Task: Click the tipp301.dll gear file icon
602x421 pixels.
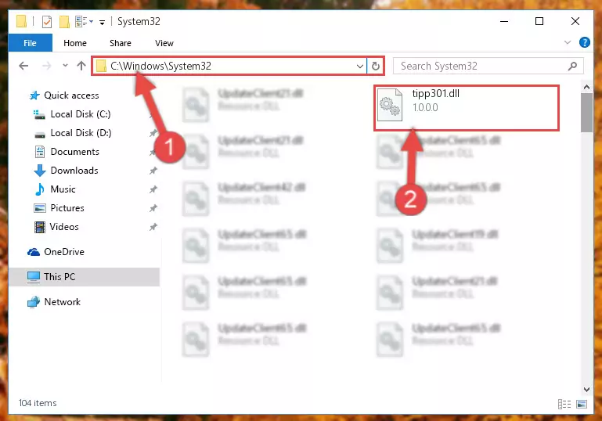Action: tap(390, 105)
